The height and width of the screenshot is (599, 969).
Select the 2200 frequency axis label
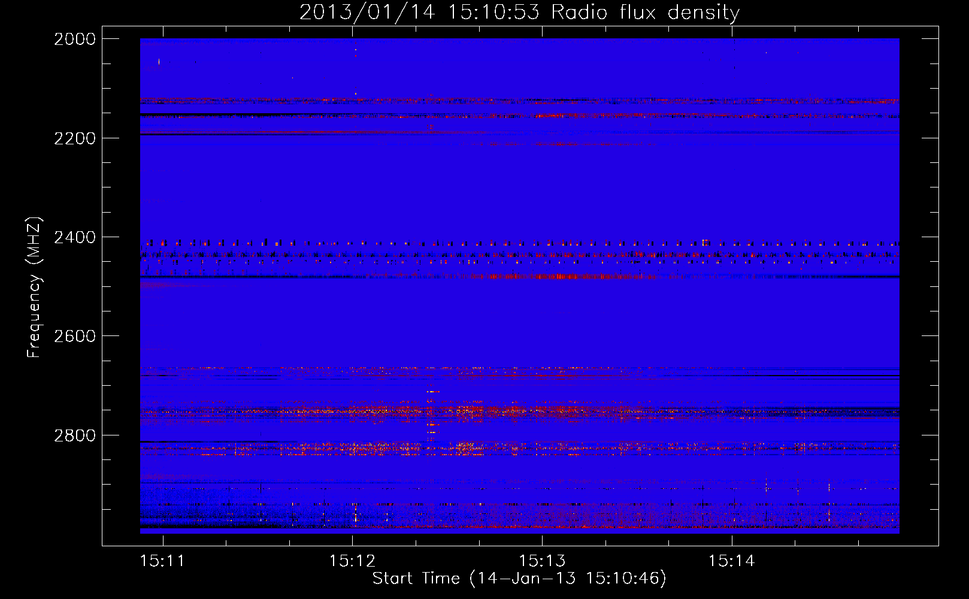click(x=75, y=138)
